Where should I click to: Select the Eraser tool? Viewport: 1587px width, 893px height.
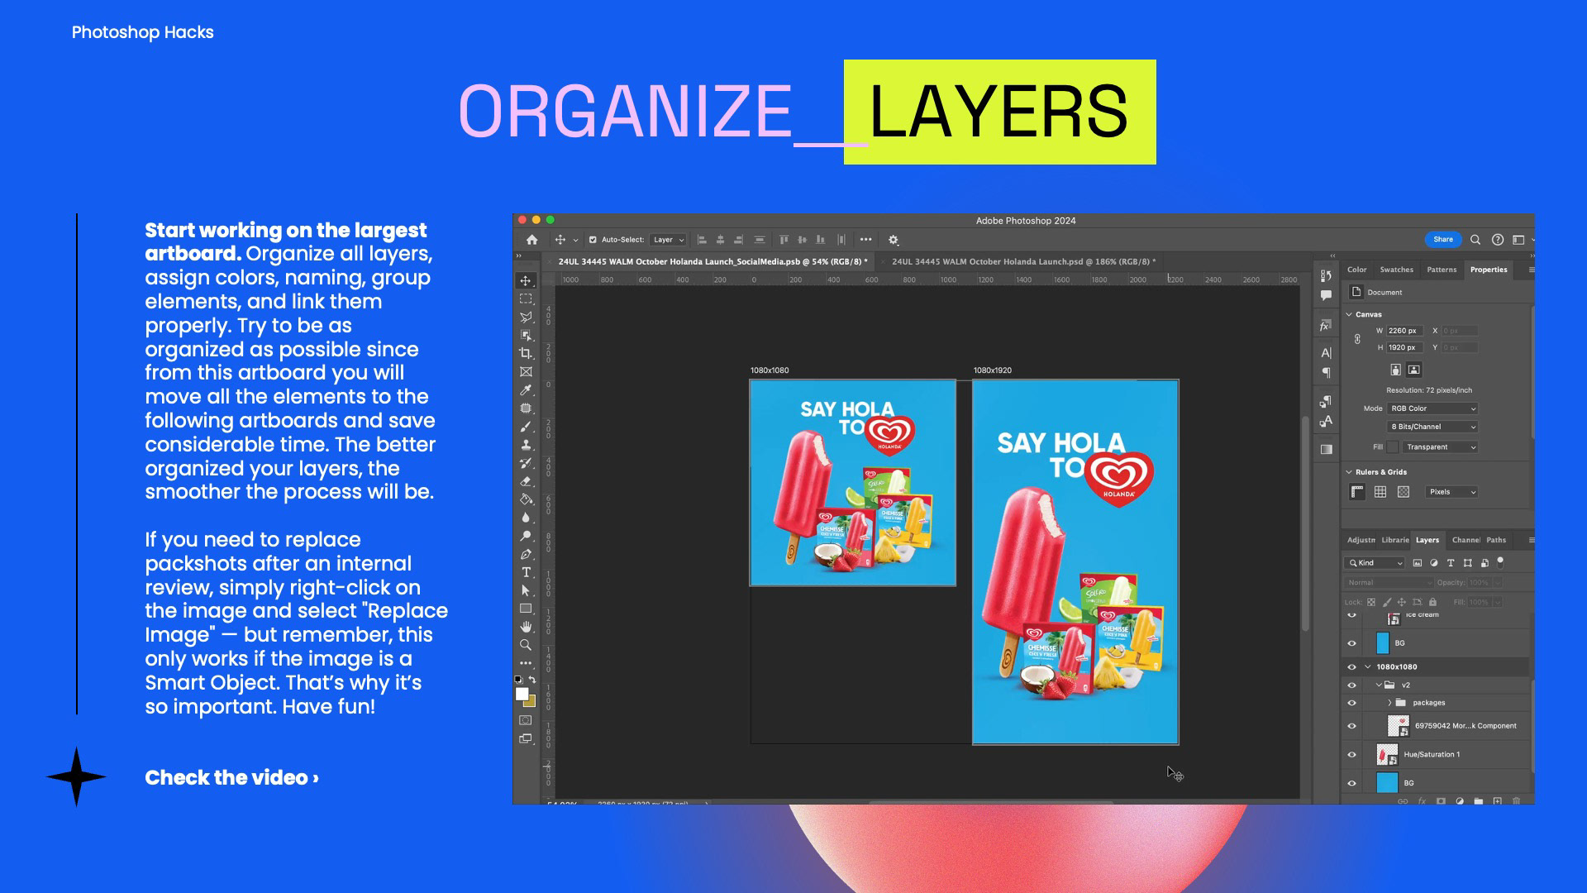(x=526, y=481)
